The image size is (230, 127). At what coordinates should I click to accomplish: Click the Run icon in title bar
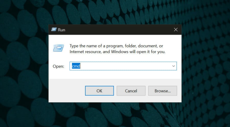tap(54, 30)
